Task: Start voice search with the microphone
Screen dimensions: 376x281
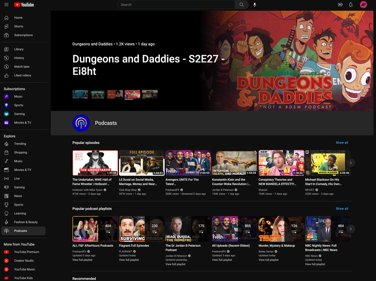Action: tap(255, 5)
